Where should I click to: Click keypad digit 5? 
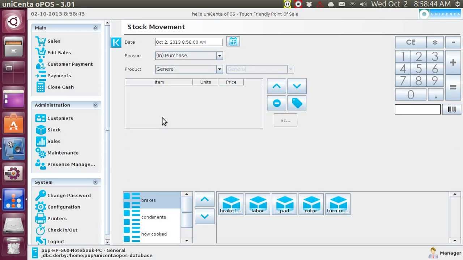pyautogui.click(x=419, y=69)
